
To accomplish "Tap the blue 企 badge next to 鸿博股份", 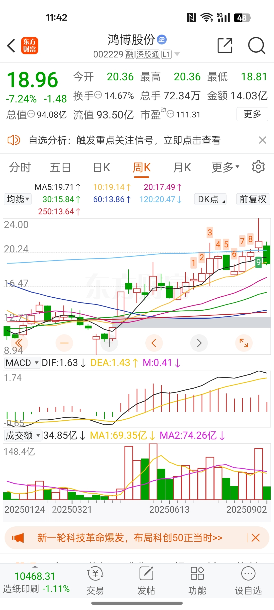I will [162, 39].
